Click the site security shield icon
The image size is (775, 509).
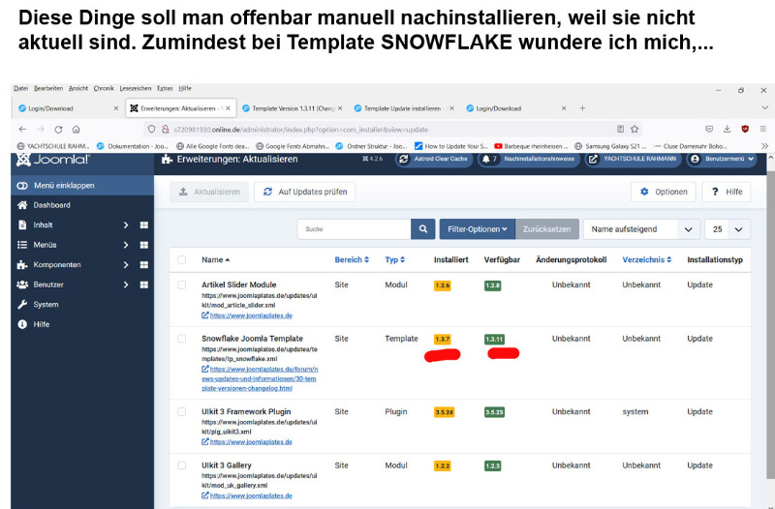tap(152, 130)
